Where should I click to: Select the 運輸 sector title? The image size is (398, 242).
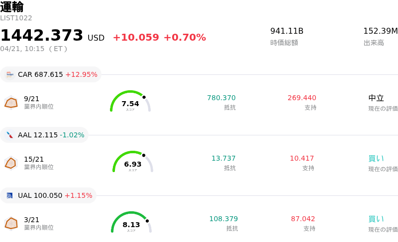[x=12, y=7]
